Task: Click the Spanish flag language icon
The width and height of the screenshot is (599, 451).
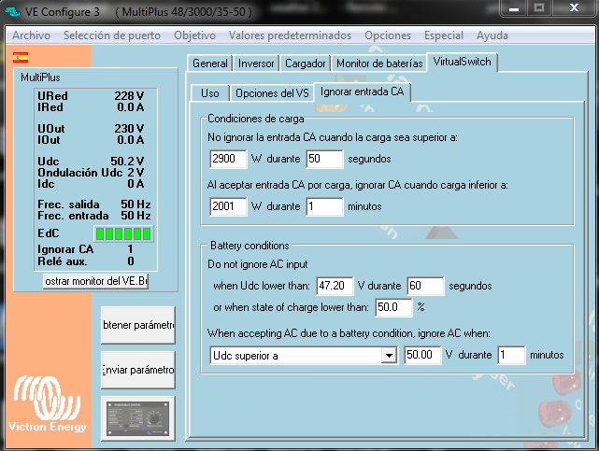Action: click(21, 57)
